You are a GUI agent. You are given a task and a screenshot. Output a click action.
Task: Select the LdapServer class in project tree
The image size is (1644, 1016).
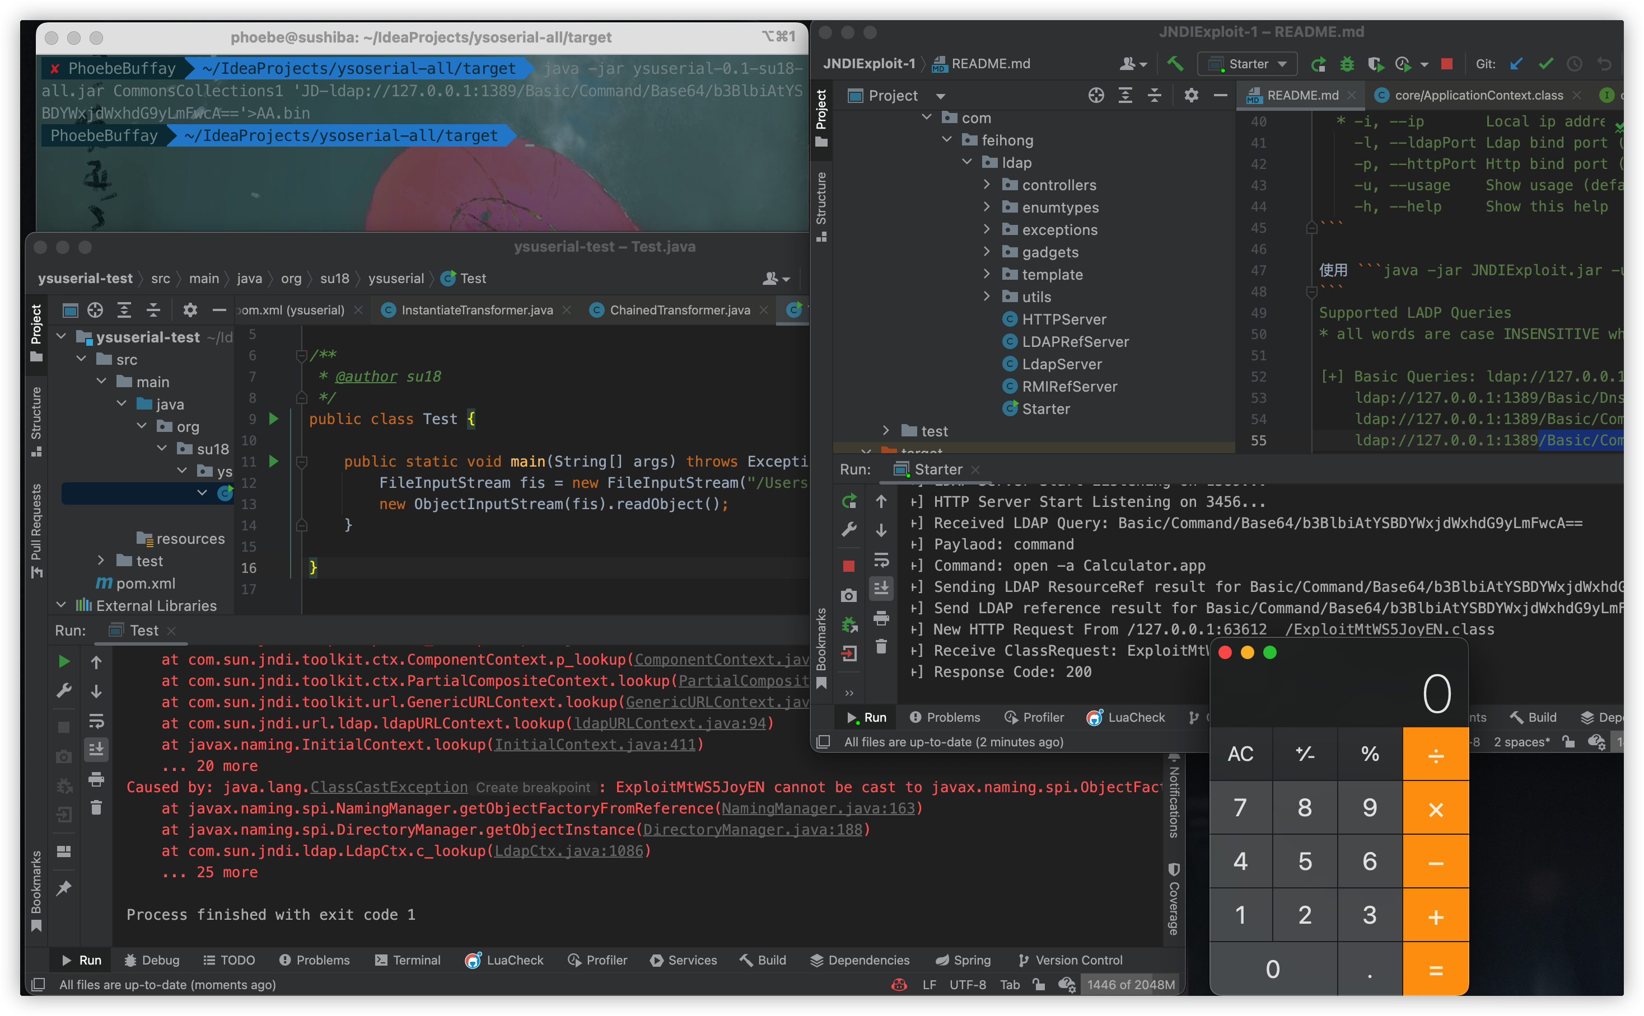1061,364
